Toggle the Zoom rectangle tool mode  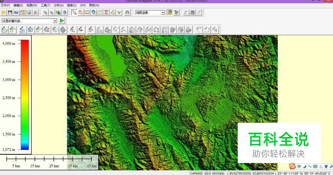point(74,12)
